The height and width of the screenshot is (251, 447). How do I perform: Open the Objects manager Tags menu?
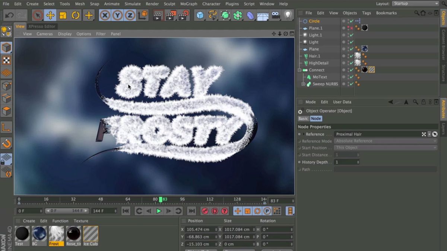click(367, 13)
